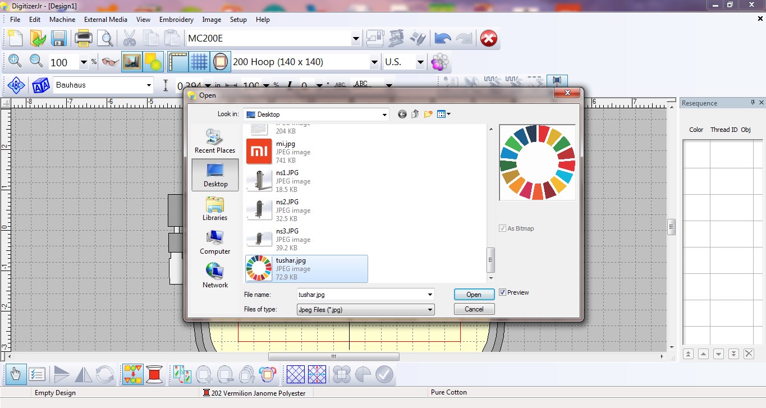Open the Machine menu
766x408 pixels.
pyautogui.click(x=62, y=20)
